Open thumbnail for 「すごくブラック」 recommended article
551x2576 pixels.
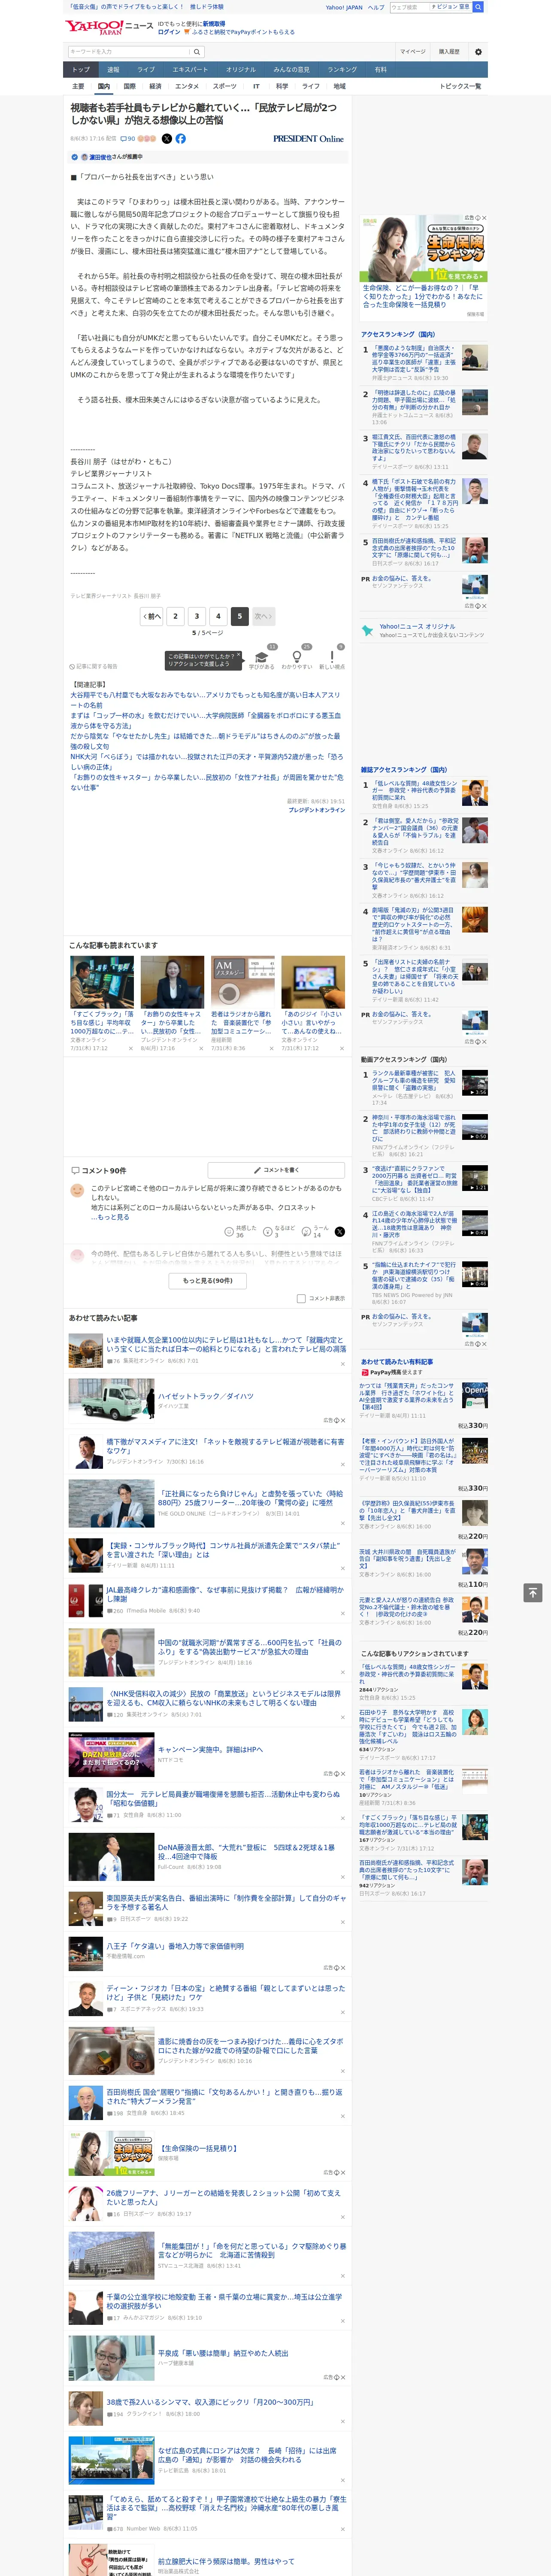102,982
